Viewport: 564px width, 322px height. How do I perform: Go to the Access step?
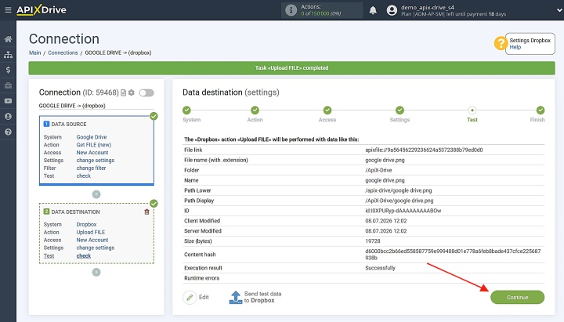(327, 110)
